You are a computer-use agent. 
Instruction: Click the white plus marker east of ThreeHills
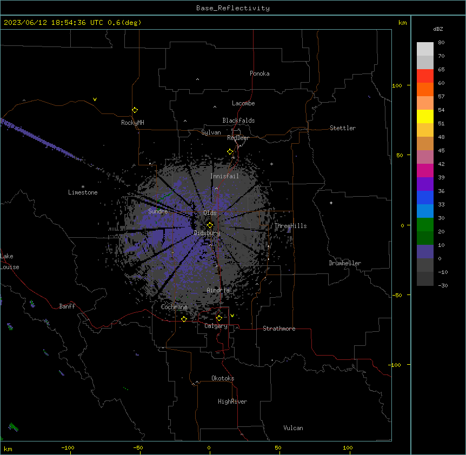331,203
